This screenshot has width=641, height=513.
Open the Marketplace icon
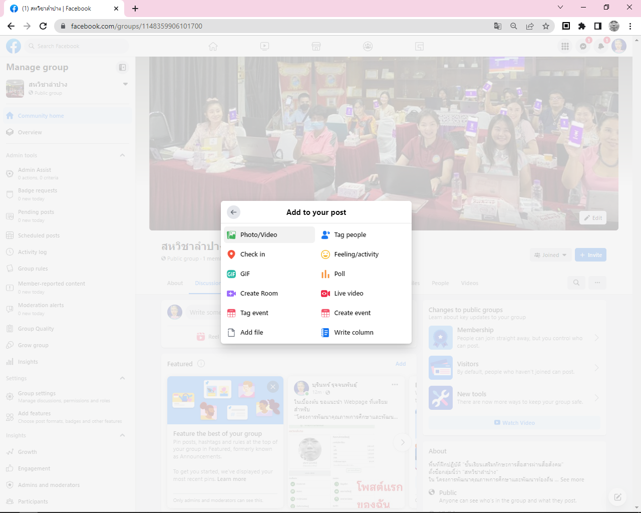(316, 46)
